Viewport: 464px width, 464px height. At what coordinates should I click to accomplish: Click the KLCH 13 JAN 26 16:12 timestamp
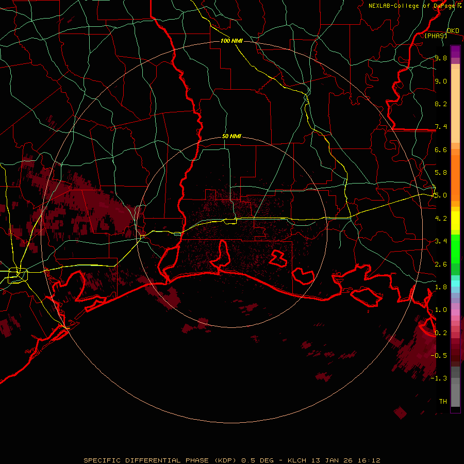coord(334,460)
